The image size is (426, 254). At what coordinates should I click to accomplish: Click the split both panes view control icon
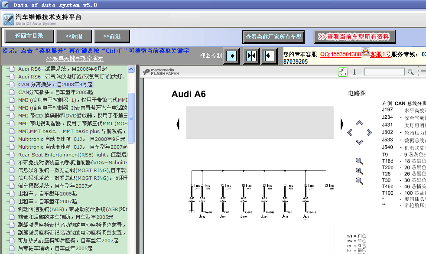coord(251,56)
